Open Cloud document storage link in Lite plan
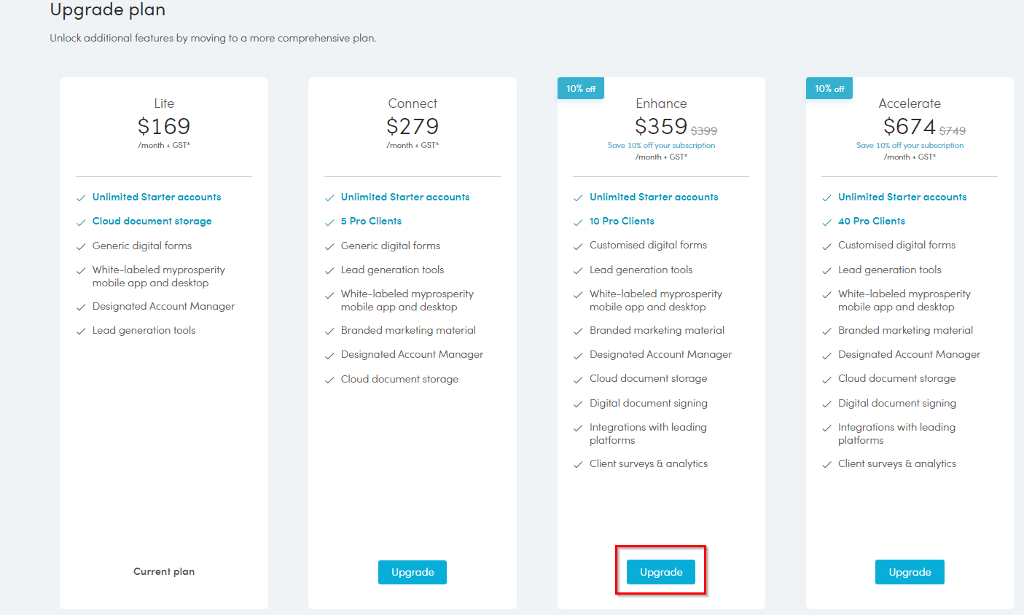The image size is (1024, 615). 152,221
